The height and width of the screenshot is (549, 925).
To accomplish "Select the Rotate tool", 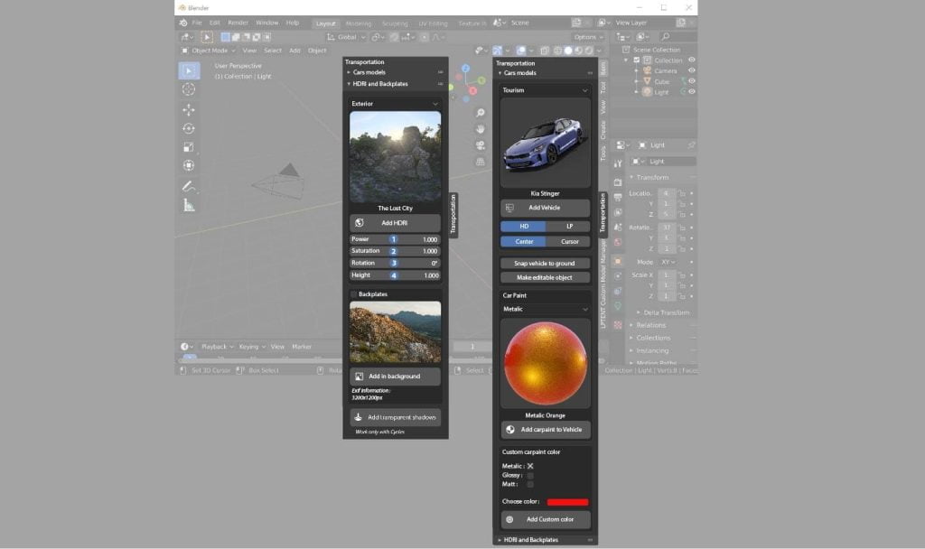I will point(189,128).
